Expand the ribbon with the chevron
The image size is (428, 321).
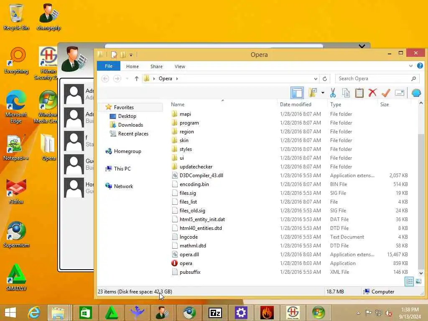click(410, 66)
